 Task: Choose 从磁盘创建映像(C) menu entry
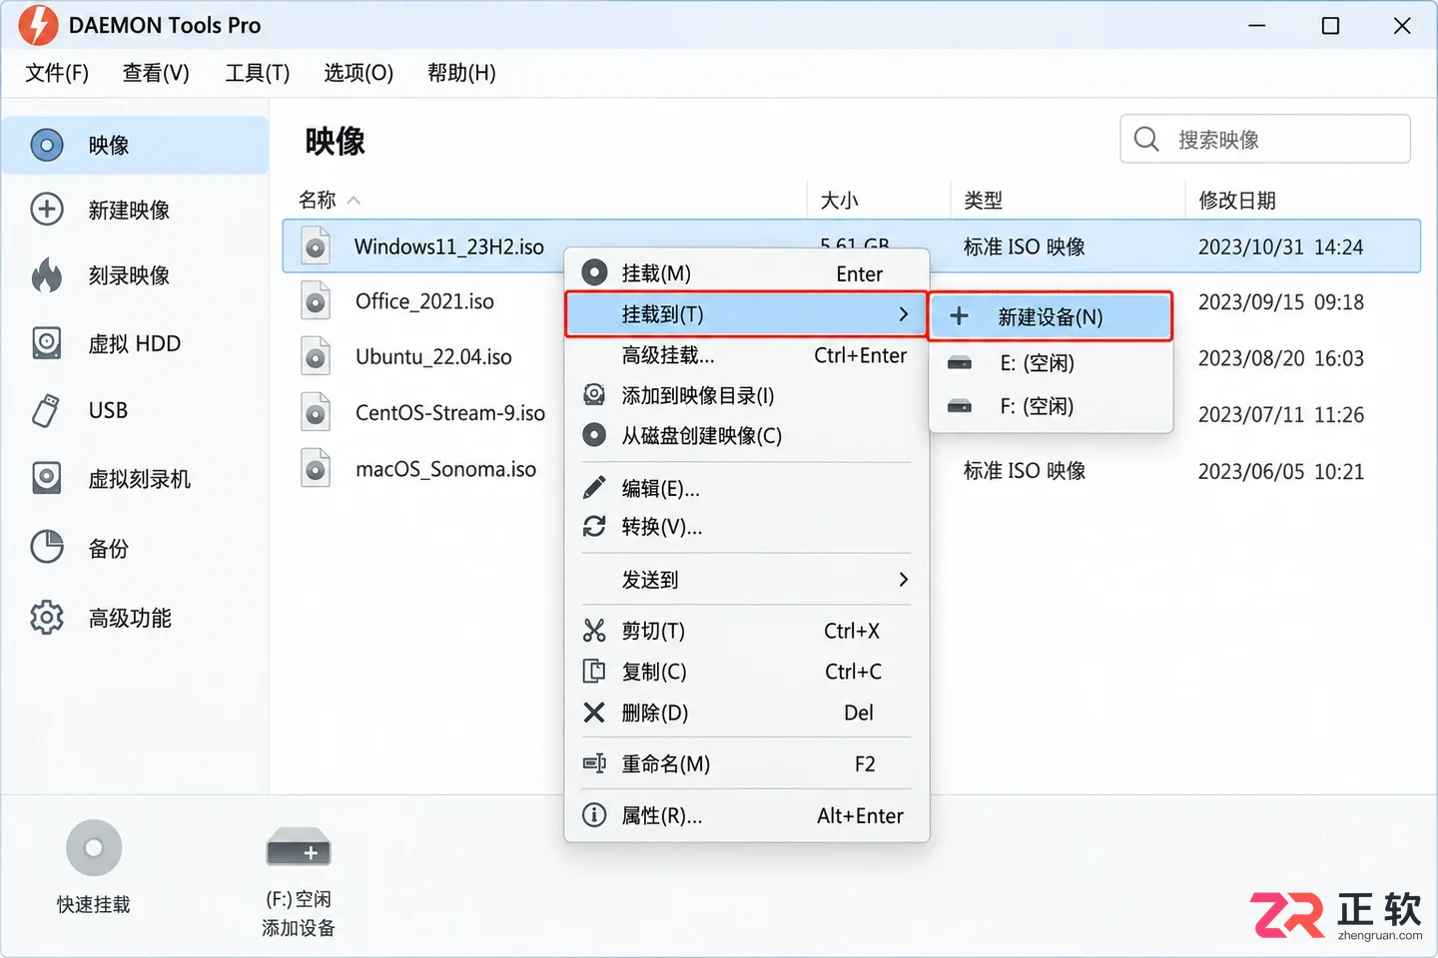[747, 435]
